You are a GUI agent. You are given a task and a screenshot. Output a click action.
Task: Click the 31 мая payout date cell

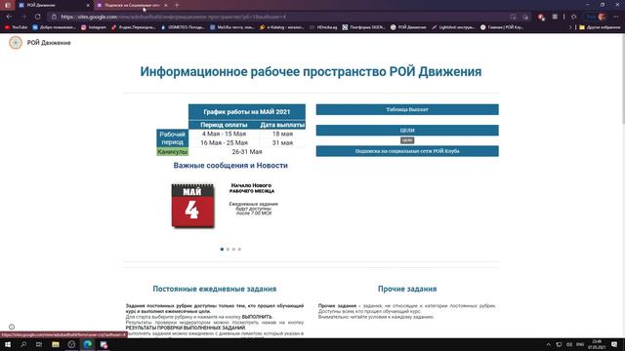click(x=282, y=142)
